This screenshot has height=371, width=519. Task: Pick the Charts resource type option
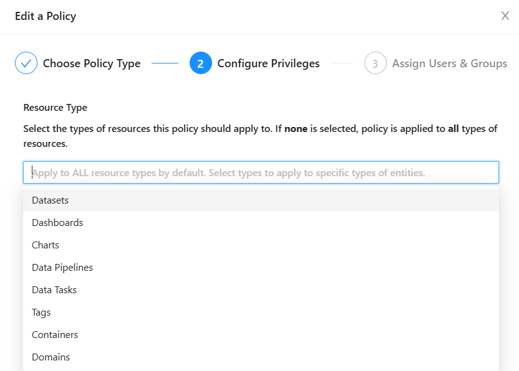click(x=46, y=245)
